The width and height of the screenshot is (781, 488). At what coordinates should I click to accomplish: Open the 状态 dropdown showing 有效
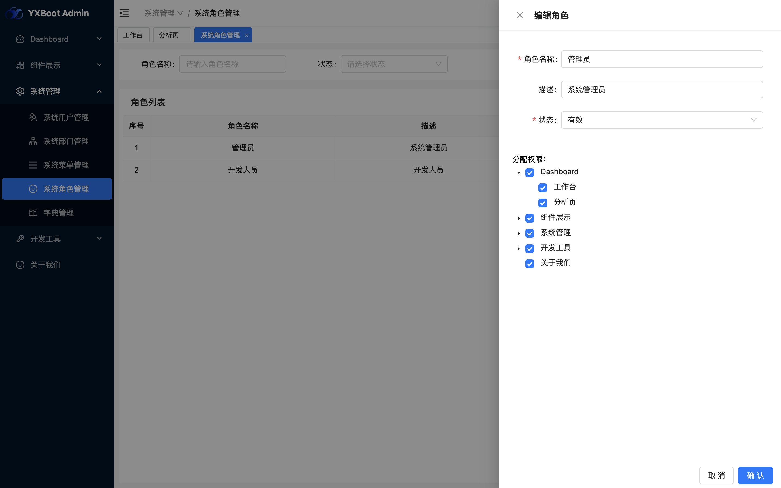[662, 120]
